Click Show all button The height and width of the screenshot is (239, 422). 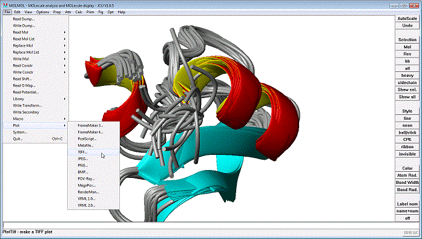click(407, 97)
